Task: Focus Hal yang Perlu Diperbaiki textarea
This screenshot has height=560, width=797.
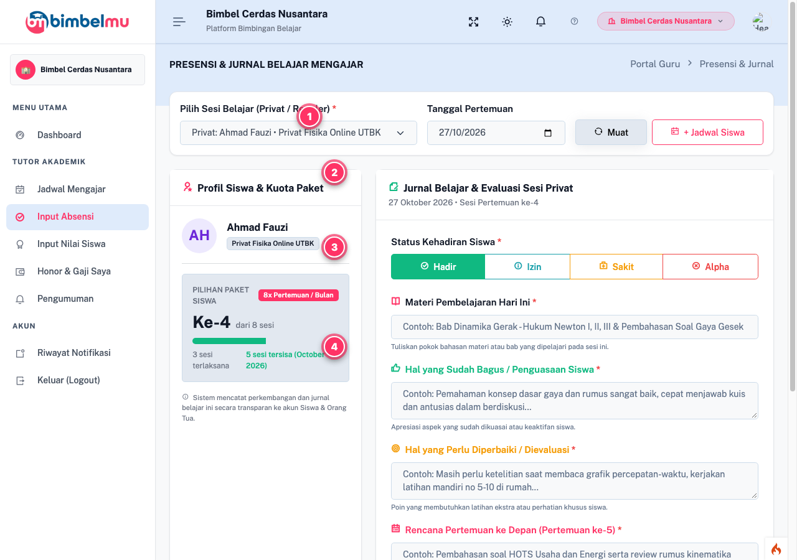Action: pyautogui.click(x=575, y=481)
